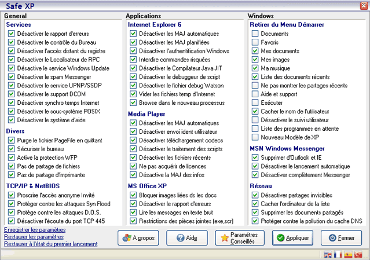Toggle Restrictions des pièces jointes (exe,scr)

pyautogui.click(x=133, y=221)
